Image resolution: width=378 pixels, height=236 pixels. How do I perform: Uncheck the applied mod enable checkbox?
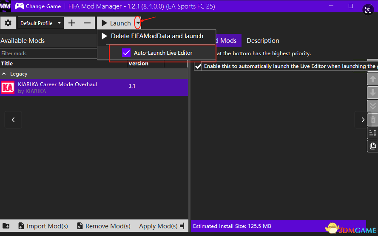tap(198, 67)
